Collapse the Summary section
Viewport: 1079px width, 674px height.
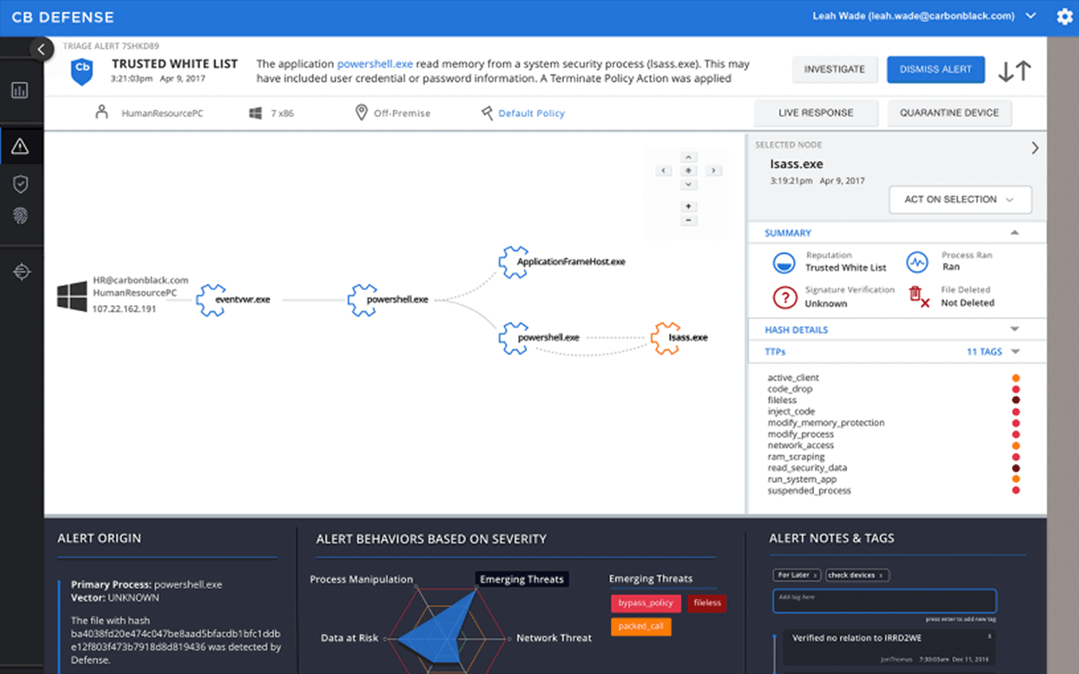pos(1014,233)
